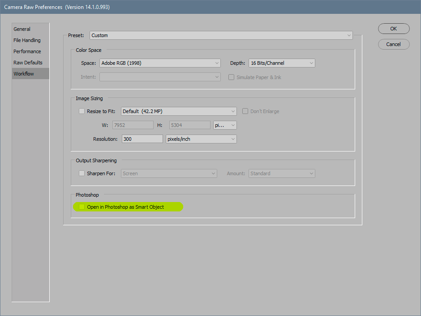This screenshot has height=316, width=421.
Task: Toggle the Don't Enlarge option
Action: (x=245, y=111)
